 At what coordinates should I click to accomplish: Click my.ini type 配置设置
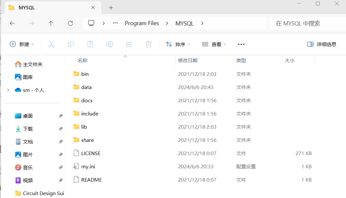pos(246,167)
